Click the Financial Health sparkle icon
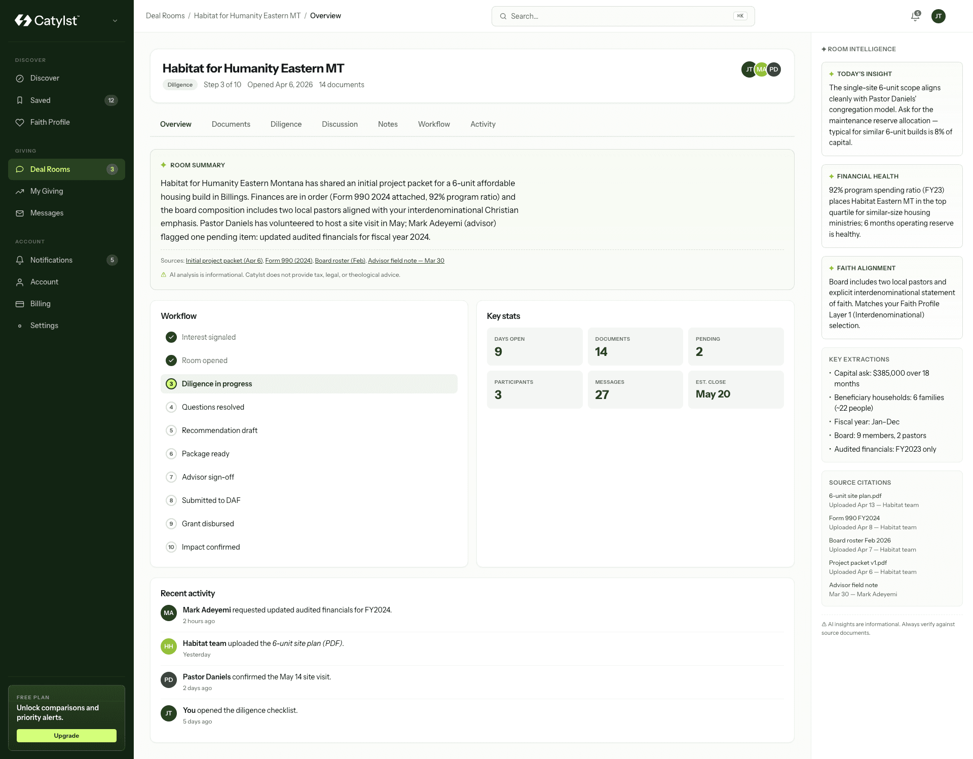 coord(832,176)
